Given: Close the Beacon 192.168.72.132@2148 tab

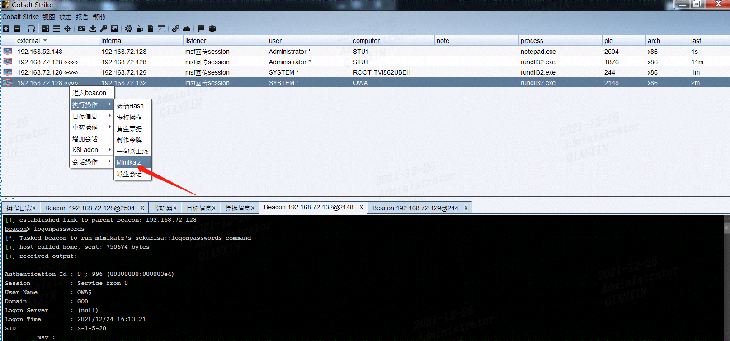Looking at the screenshot, I should [361, 207].
